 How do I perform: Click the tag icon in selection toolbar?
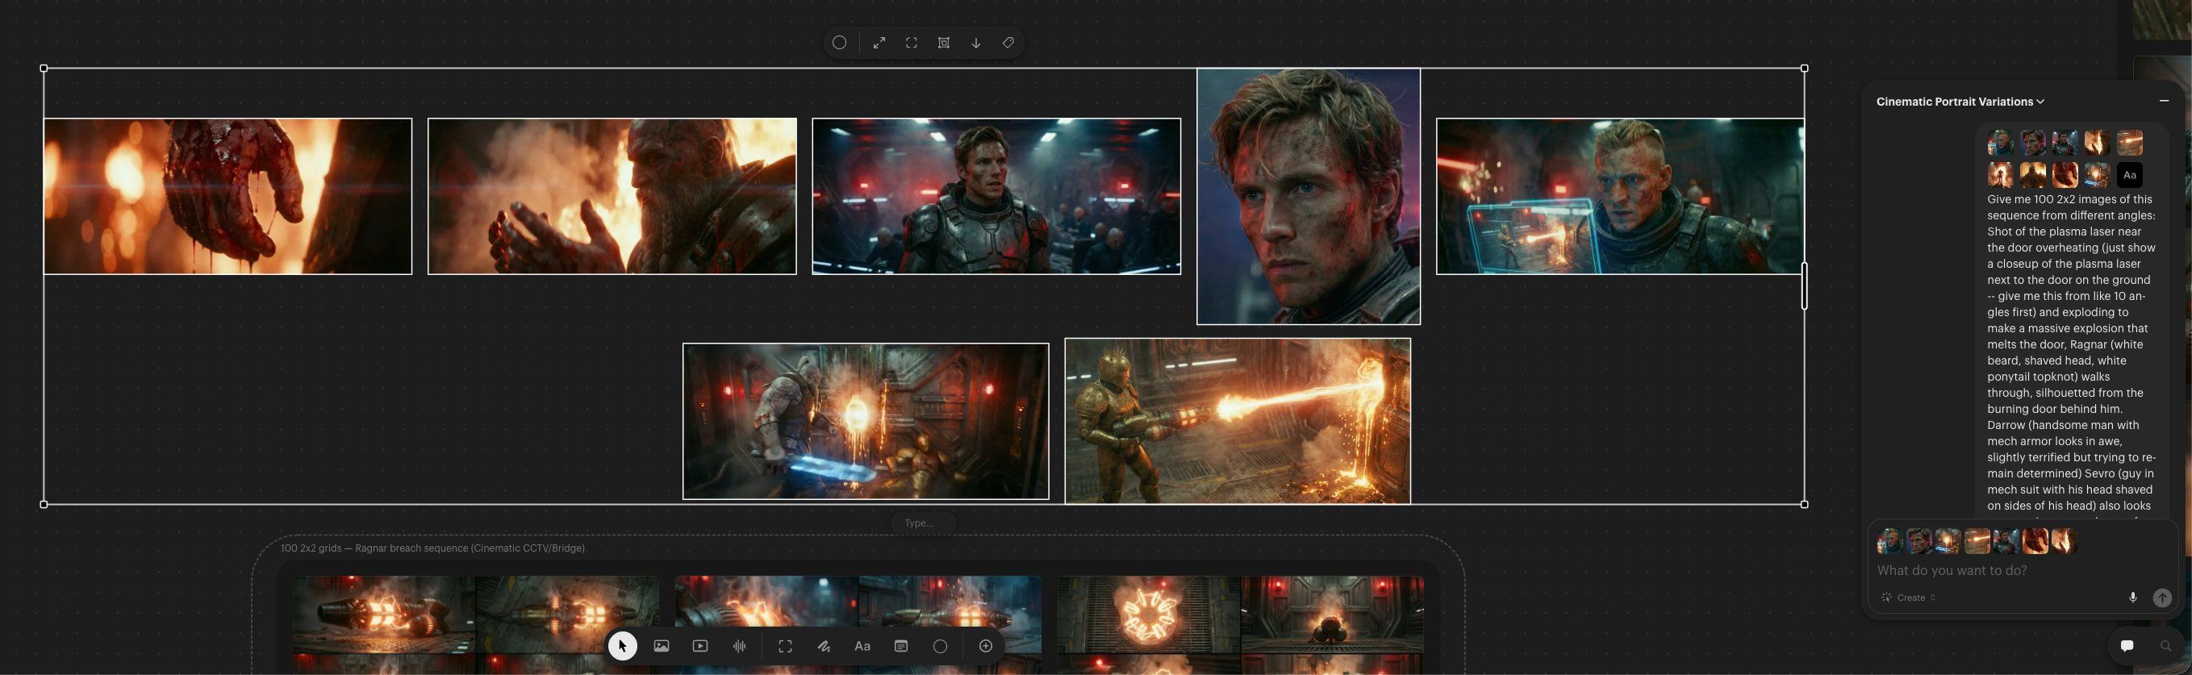click(1008, 43)
